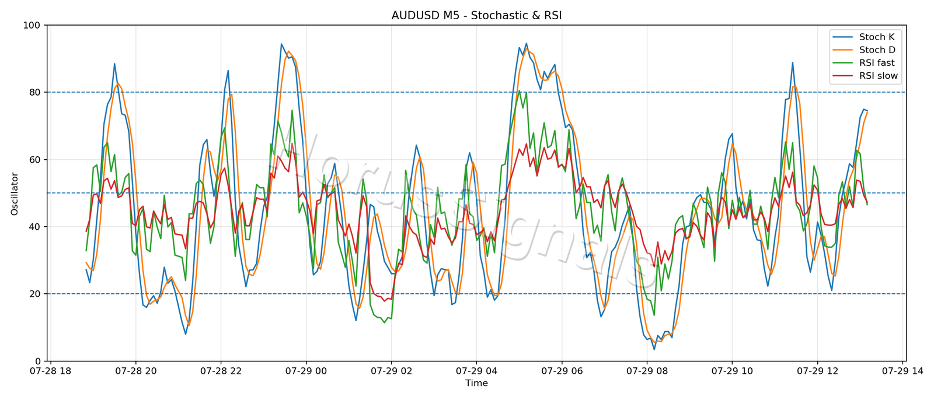Click the x-axis label '07-28 22'
The image size is (934, 400).
tap(221, 371)
